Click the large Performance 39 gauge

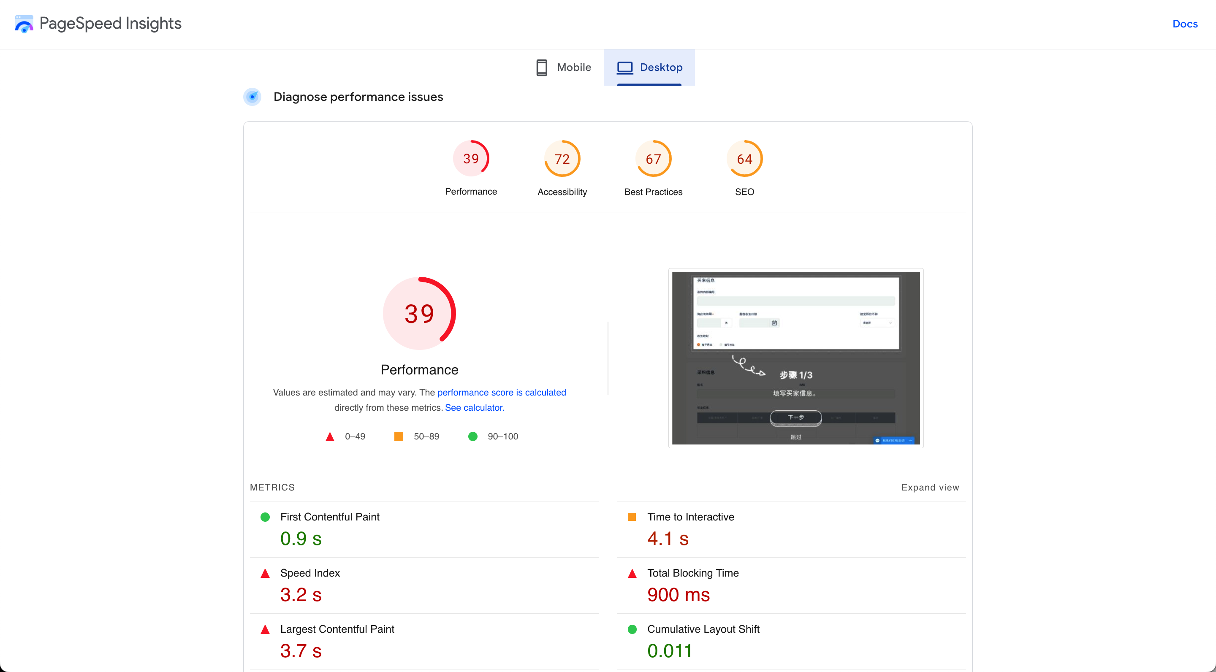[x=419, y=313]
